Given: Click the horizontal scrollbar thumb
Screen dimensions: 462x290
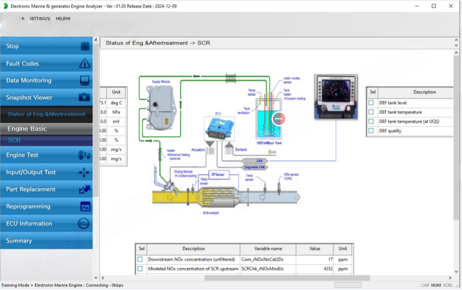Looking at the screenshot, I should click(x=287, y=278).
